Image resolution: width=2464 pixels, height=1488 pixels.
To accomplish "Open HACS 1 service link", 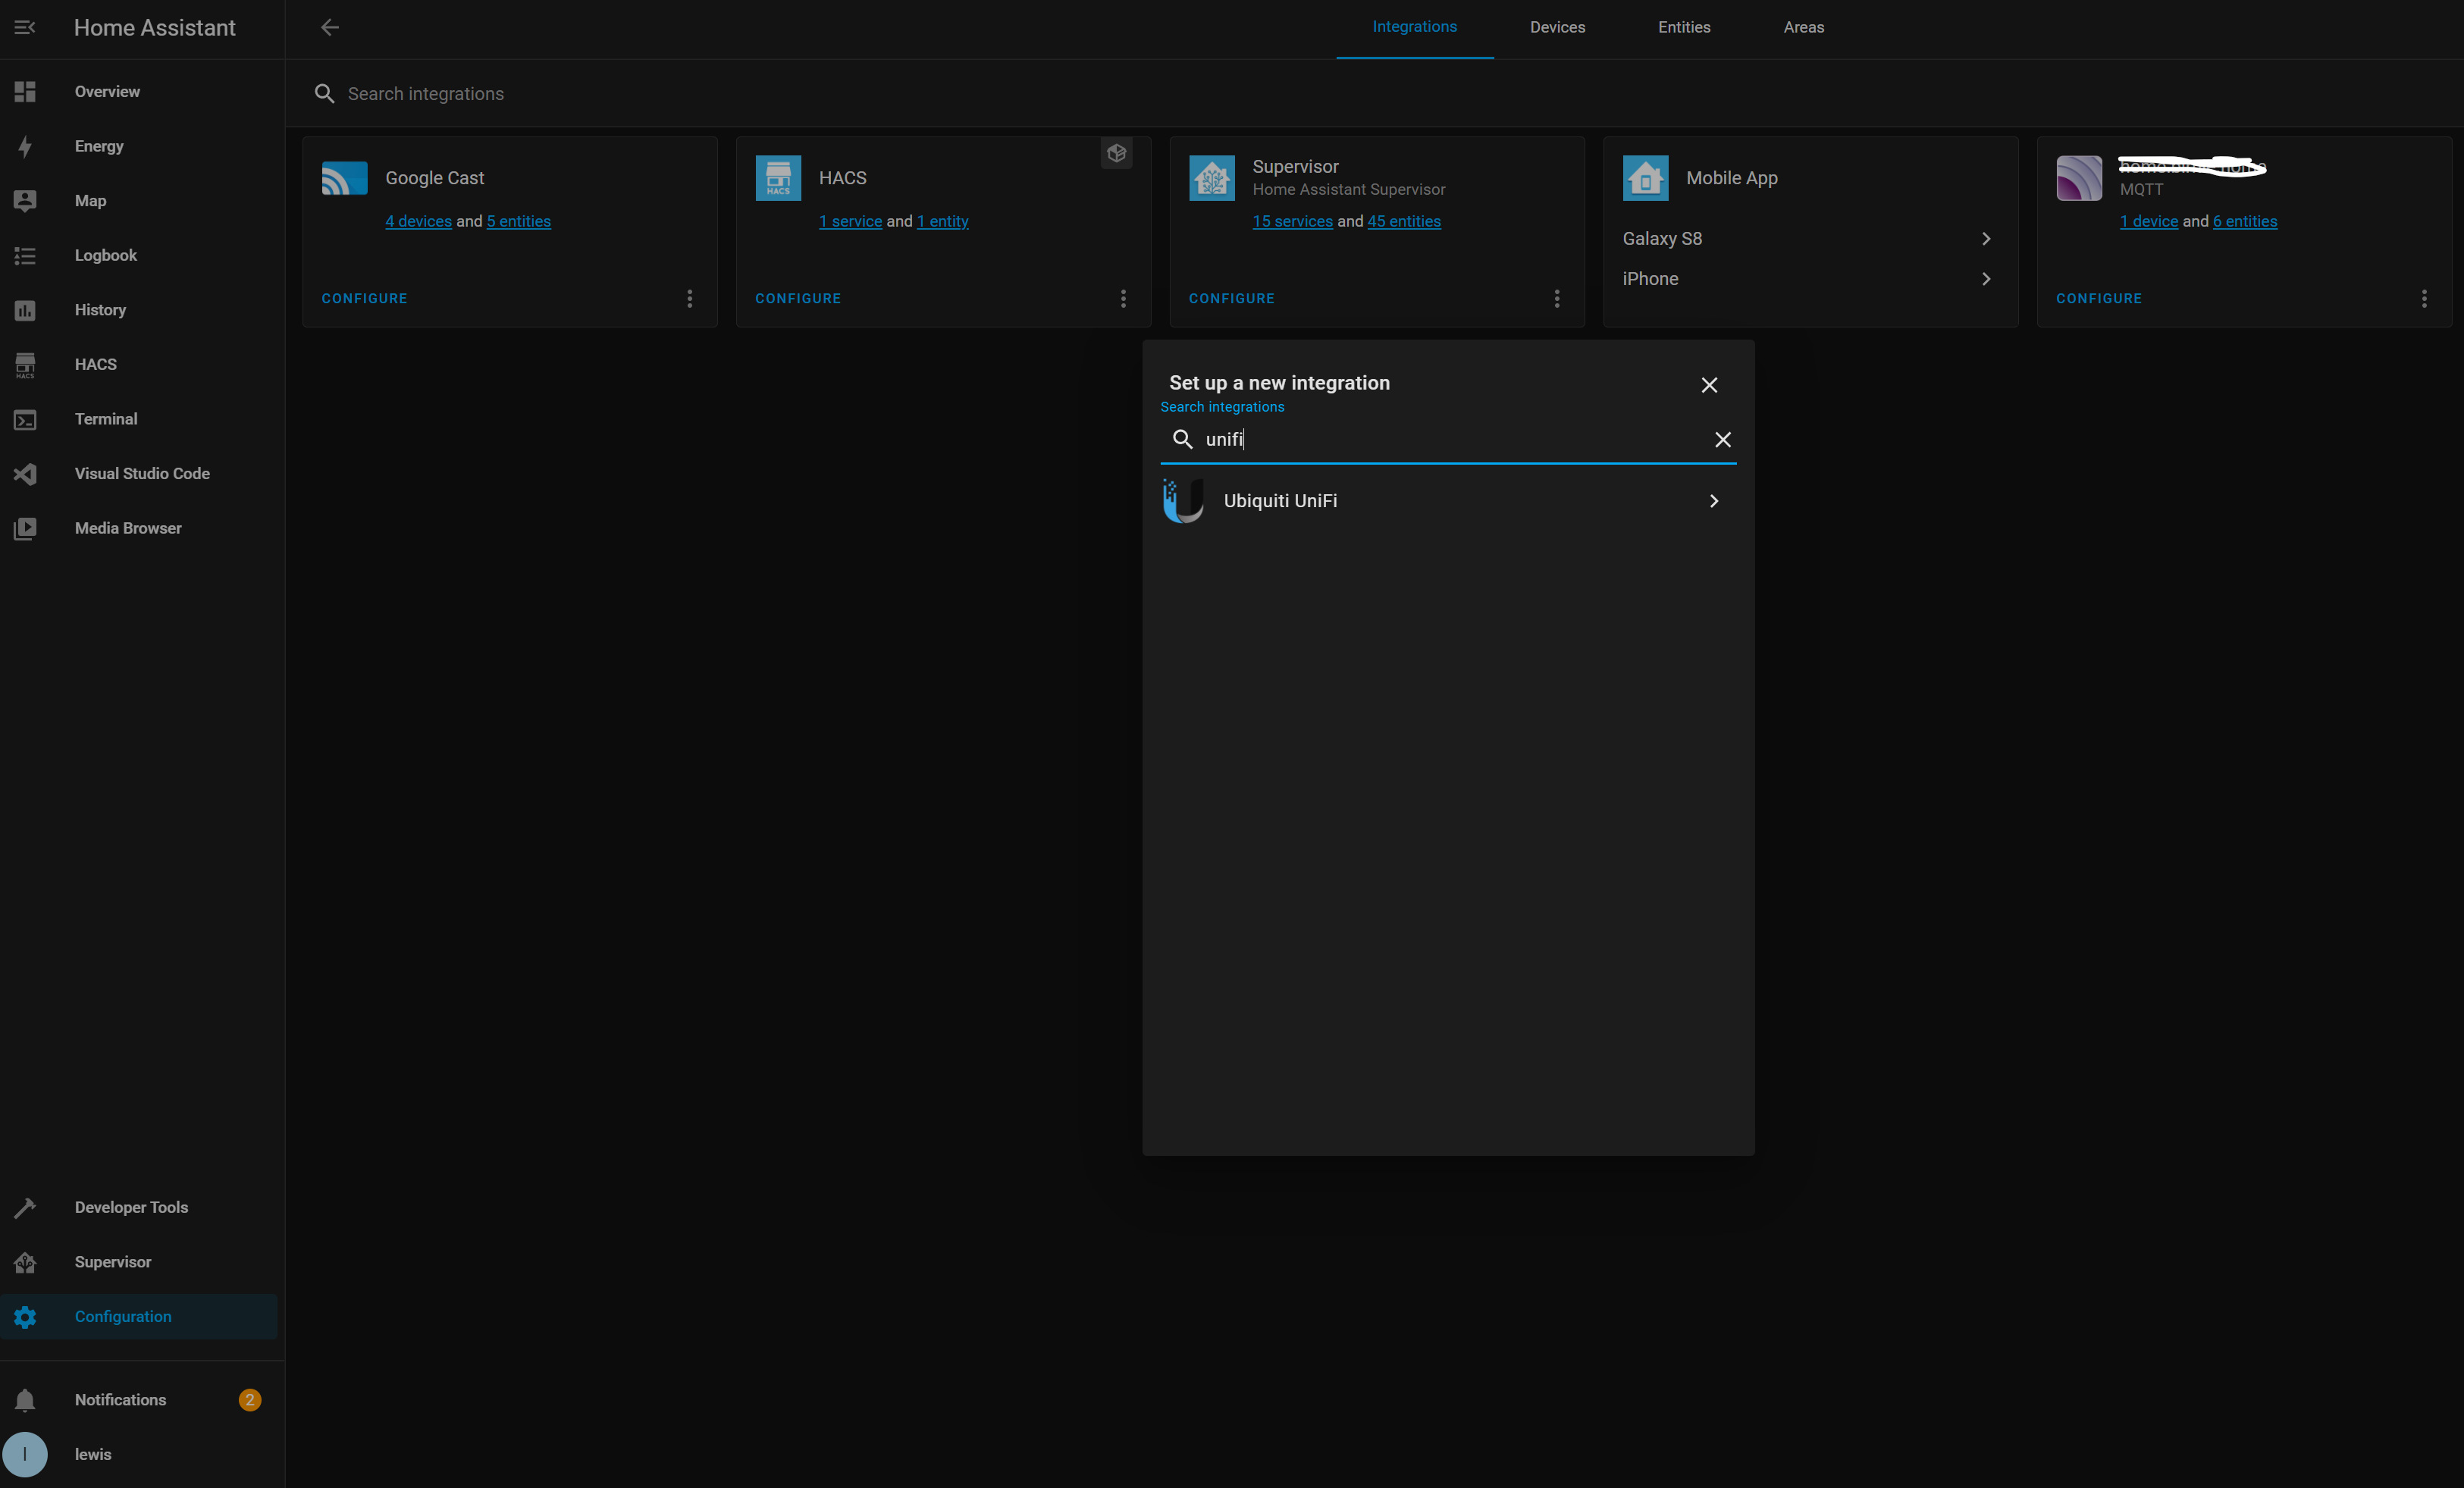I will click(x=851, y=221).
